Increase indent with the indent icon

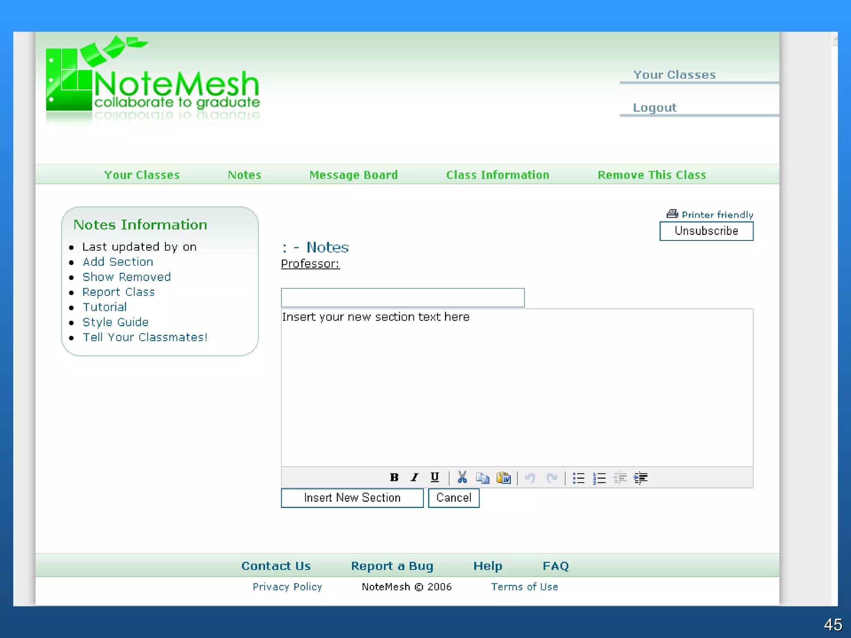coord(640,478)
